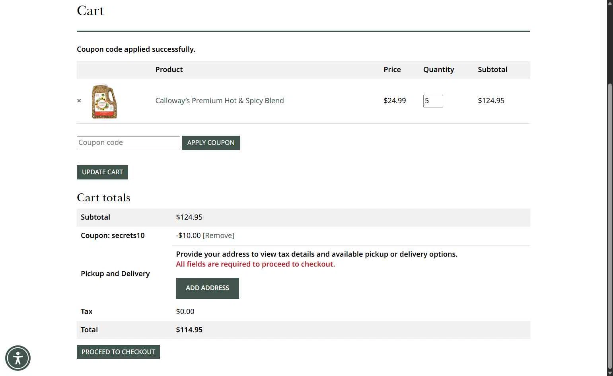Click into the Coupon code field
This screenshot has width=613, height=376.
pyautogui.click(x=128, y=143)
